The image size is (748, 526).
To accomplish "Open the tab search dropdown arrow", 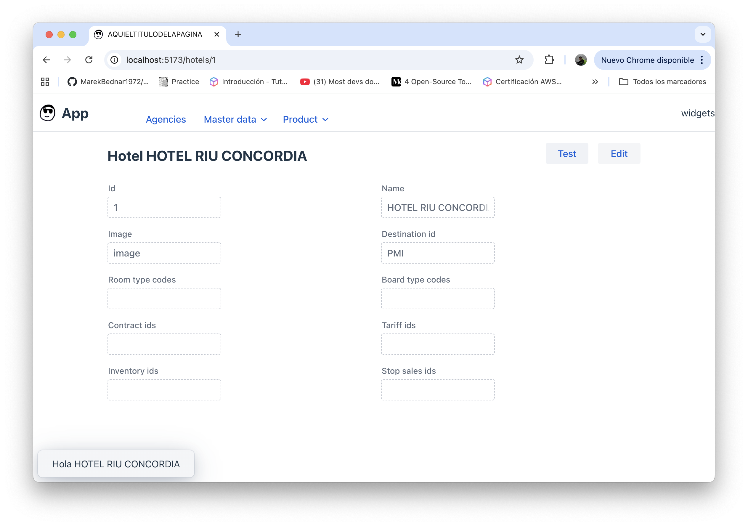I will tap(703, 34).
